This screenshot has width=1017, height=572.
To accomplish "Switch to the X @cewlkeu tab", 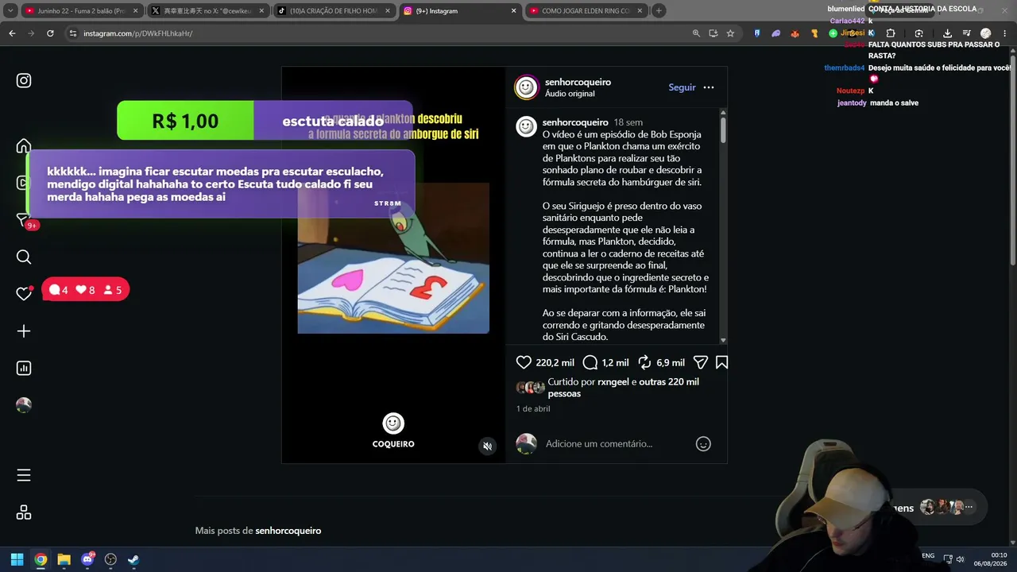I will (x=207, y=11).
